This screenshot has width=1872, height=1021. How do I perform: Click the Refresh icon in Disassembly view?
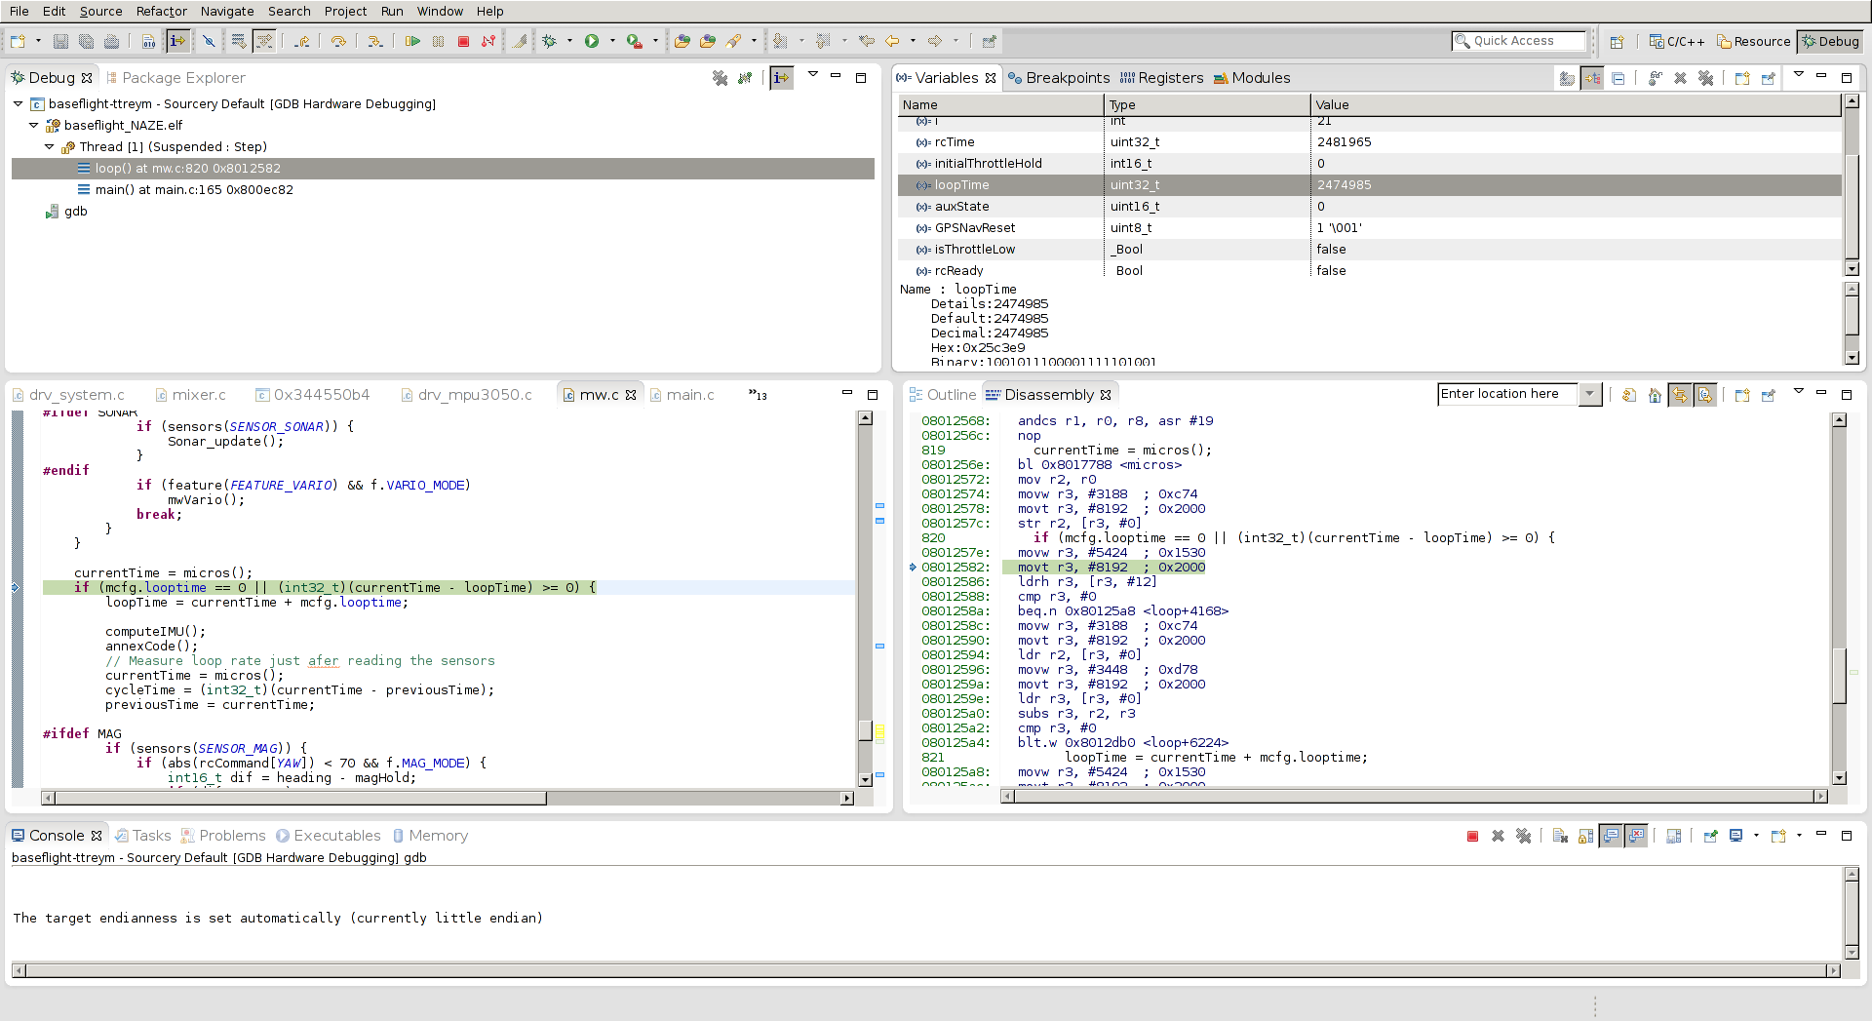pos(1628,395)
